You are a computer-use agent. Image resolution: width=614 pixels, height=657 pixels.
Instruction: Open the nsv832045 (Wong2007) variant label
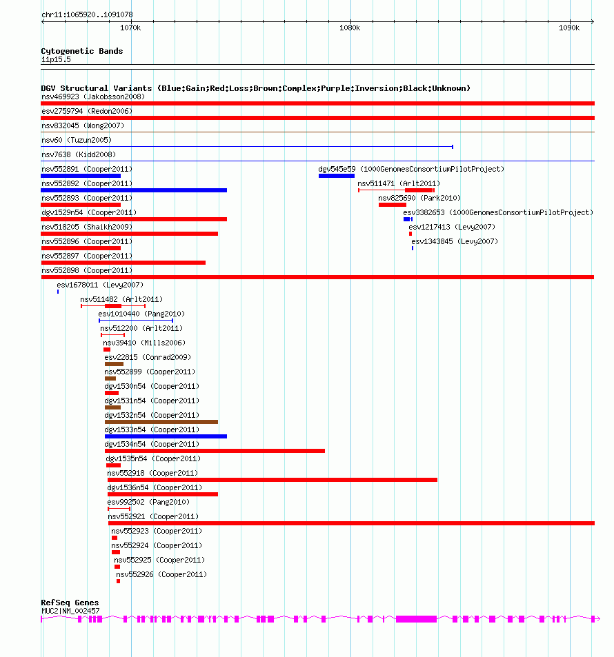pos(83,125)
